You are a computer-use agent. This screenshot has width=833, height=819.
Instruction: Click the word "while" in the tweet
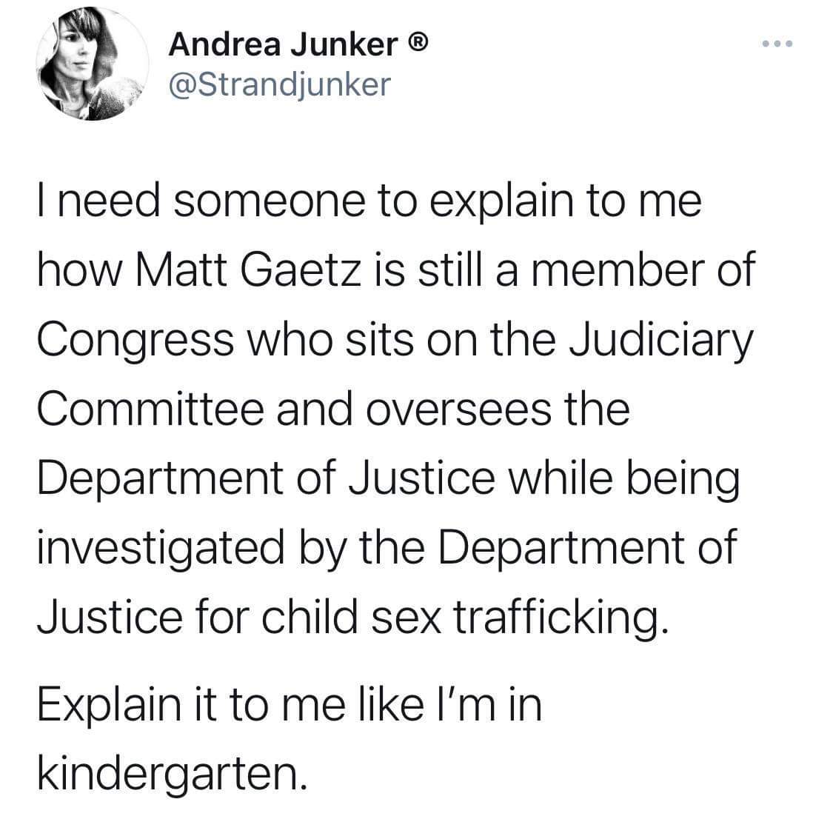pyautogui.click(x=561, y=478)
